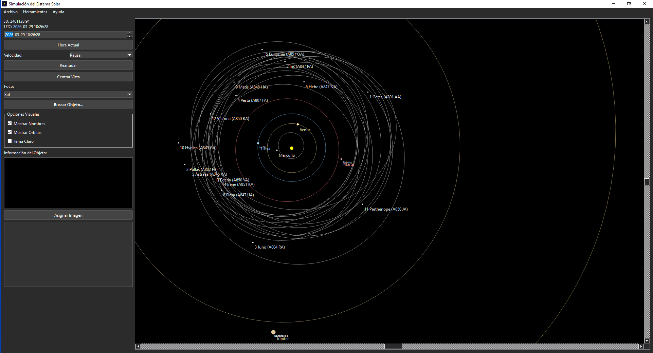Click the Sun at the orbit center
The height and width of the screenshot is (353, 653).
292,148
